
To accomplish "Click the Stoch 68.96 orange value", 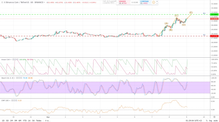I will pyautogui.click(x=30, y=78).
